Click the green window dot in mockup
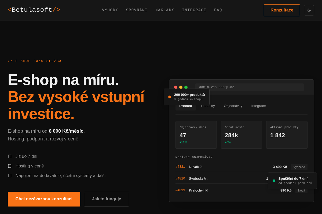The image size is (322, 214). [x=186, y=87]
